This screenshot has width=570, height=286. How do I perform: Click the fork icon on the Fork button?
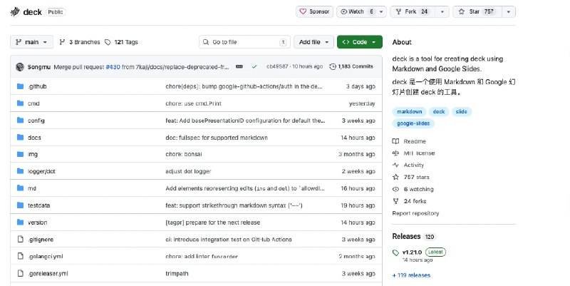398,11
